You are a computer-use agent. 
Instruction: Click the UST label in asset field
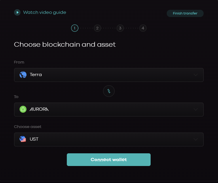[34, 139]
